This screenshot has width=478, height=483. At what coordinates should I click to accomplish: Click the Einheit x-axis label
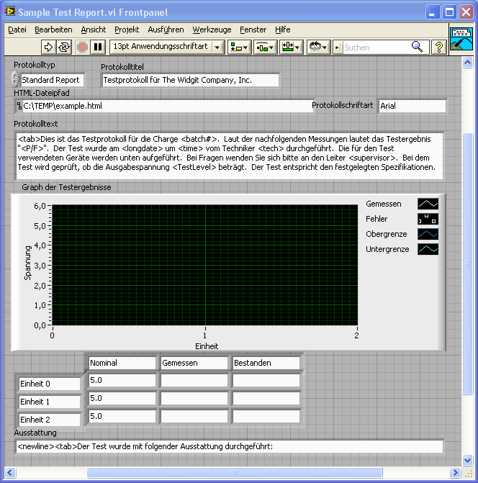click(207, 346)
